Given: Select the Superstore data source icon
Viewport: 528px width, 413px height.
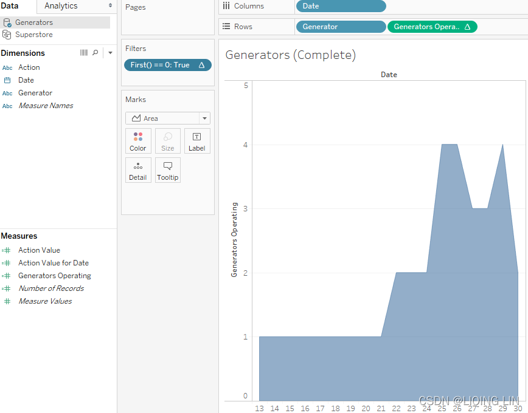Looking at the screenshot, I should coord(7,35).
